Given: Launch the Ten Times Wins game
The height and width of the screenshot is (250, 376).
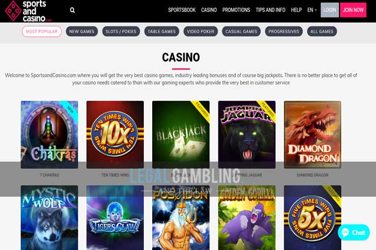Looking at the screenshot, I should click(115, 135).
